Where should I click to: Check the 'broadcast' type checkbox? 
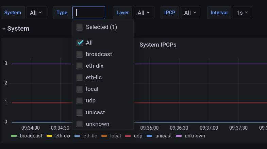pos(80,54)
